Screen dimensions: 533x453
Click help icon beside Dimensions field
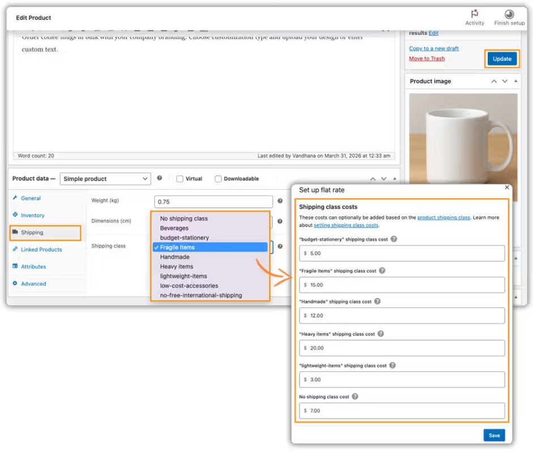280,221
